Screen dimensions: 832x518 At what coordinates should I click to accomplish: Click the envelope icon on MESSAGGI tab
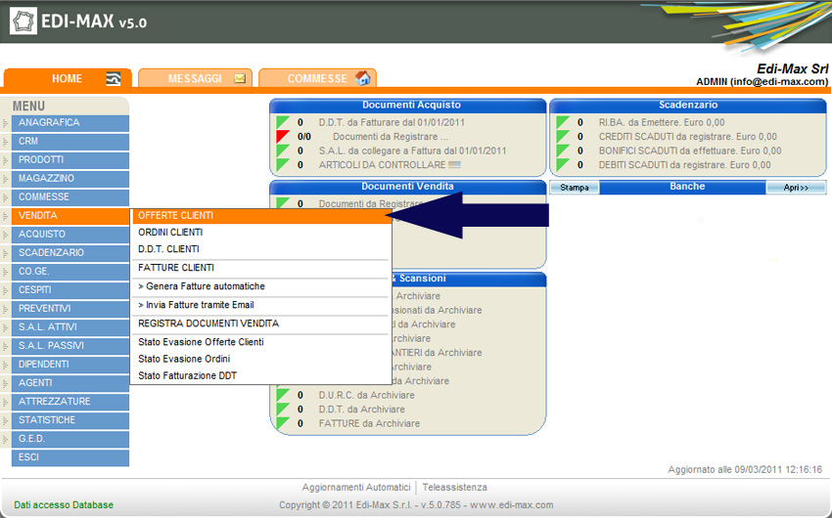pos(240,79)
